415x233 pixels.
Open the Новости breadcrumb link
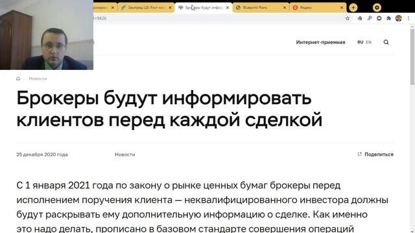(x=38, y=79)
